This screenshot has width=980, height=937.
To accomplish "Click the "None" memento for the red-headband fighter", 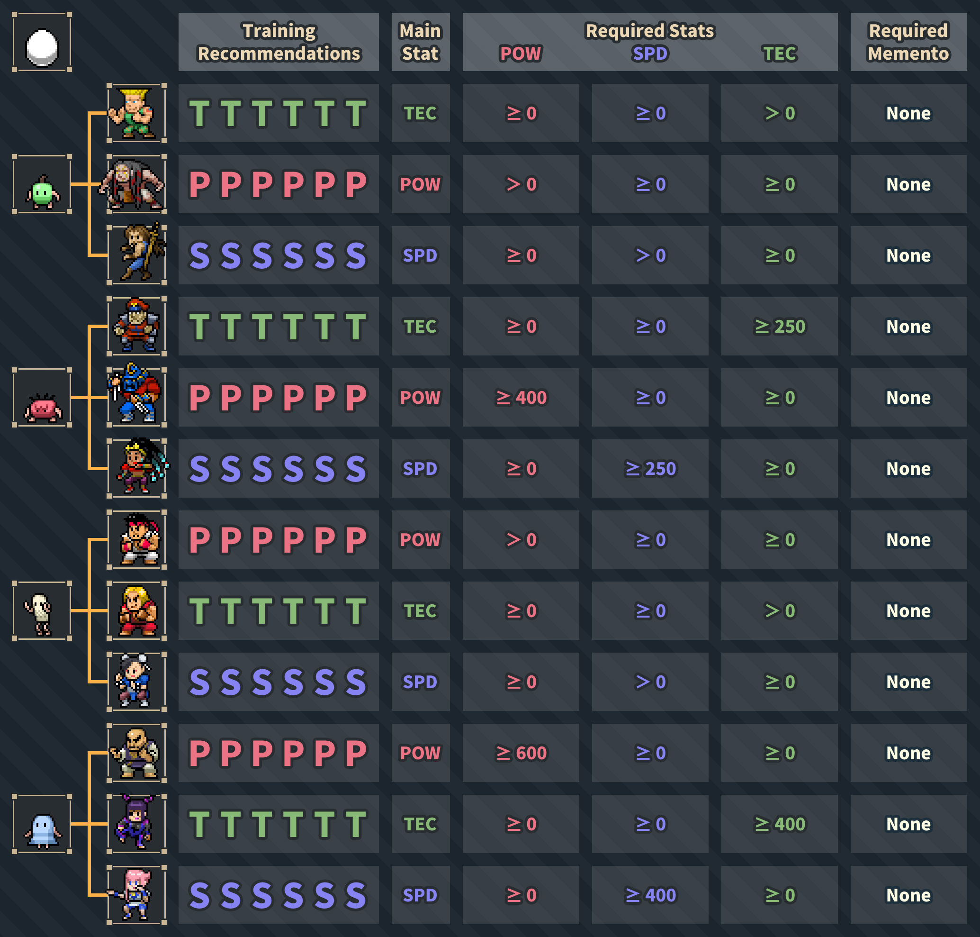I will click(x=908, y=540).
